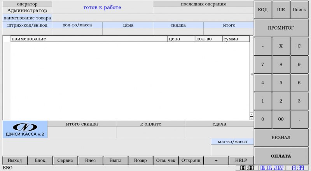Click the scrollbar up arrow
Image resolution: width=311 pixels, height=171 pixels.
tap(252, 115)
